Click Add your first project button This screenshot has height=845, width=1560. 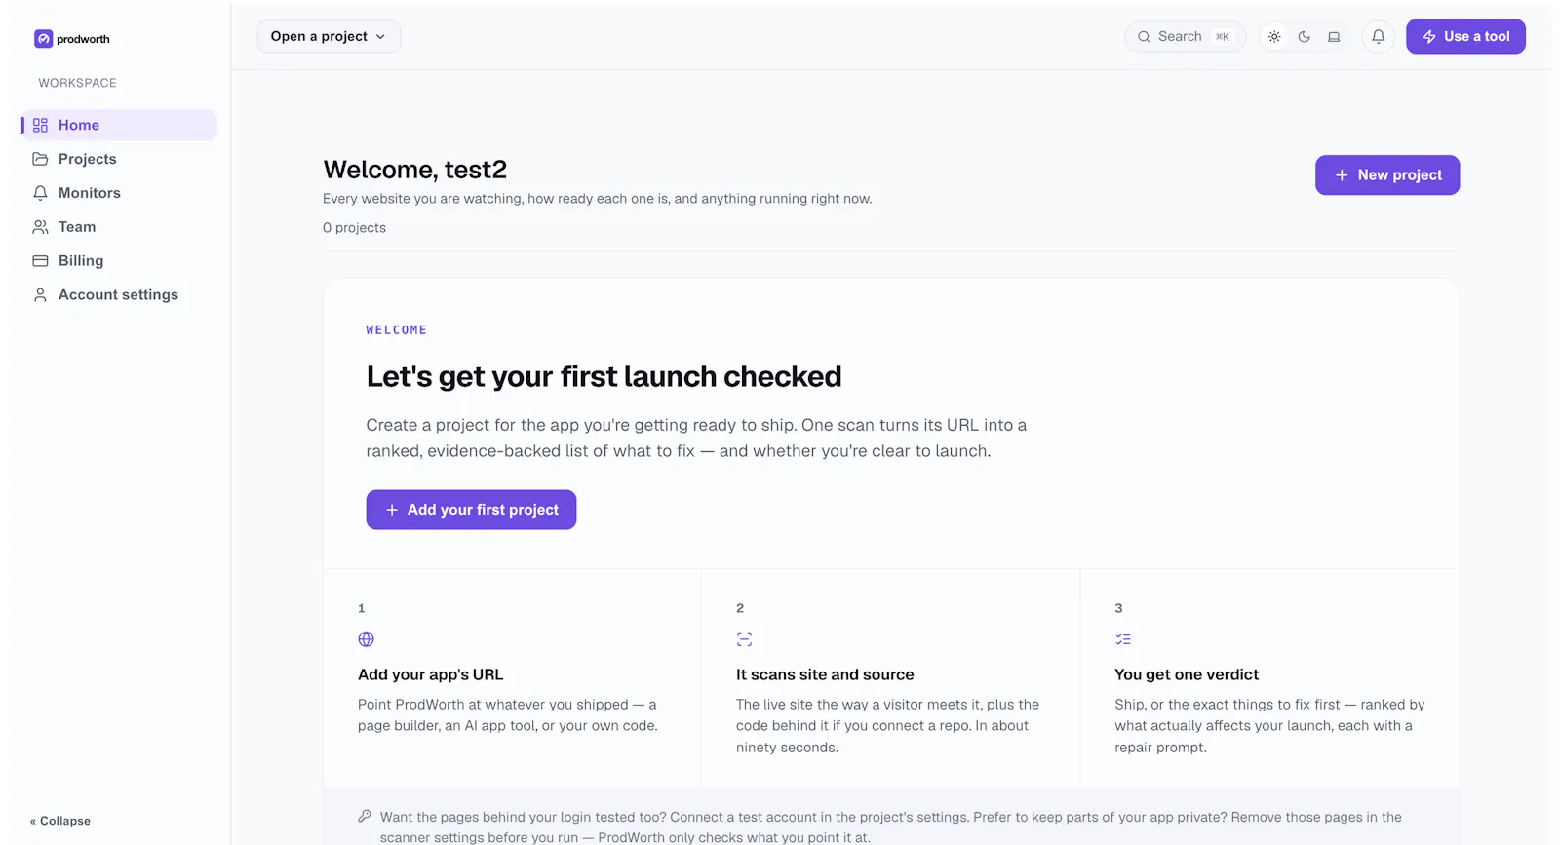(x=471, y=510)
